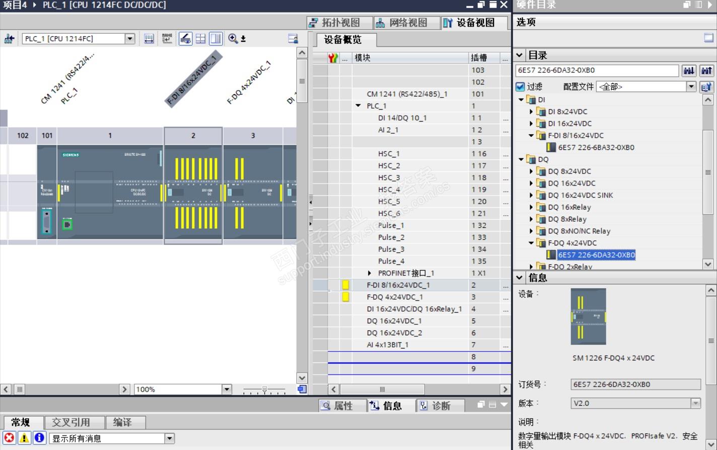Click the save window layout icon in the device view toolbar
717x450 pixels.
pyautogui.click(x=293, y=39)
